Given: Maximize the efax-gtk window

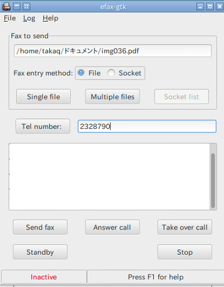Looking at the screenshot, I should click(x=210, y=7).
